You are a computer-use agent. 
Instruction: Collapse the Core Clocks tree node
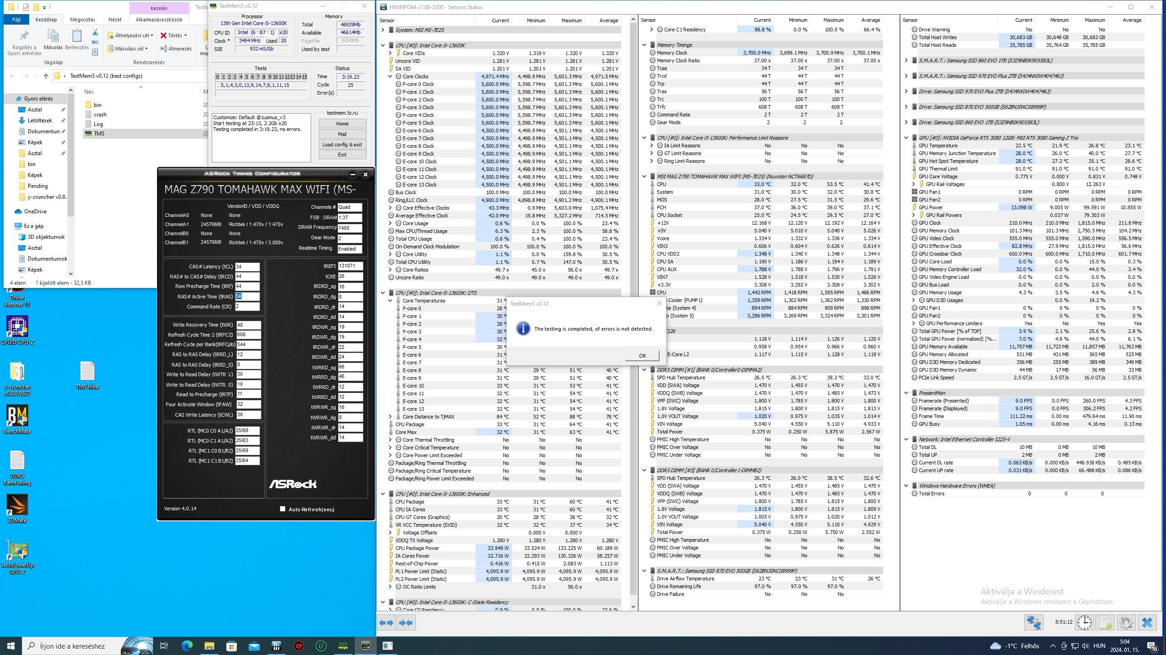pyautogui.click(x=390, y=76)
